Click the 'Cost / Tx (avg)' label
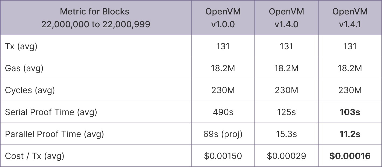The image size is (382, 167). tap(35, 156)
